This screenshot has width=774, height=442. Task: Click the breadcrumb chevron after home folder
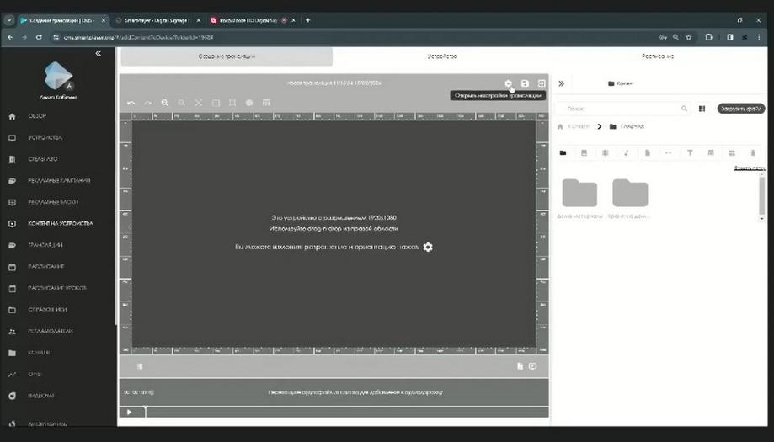coord(600,127)
